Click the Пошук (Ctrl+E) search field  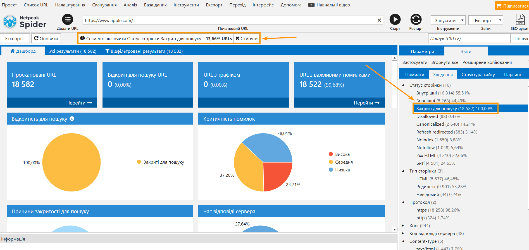pyautogui.click(x=469, y=38)
